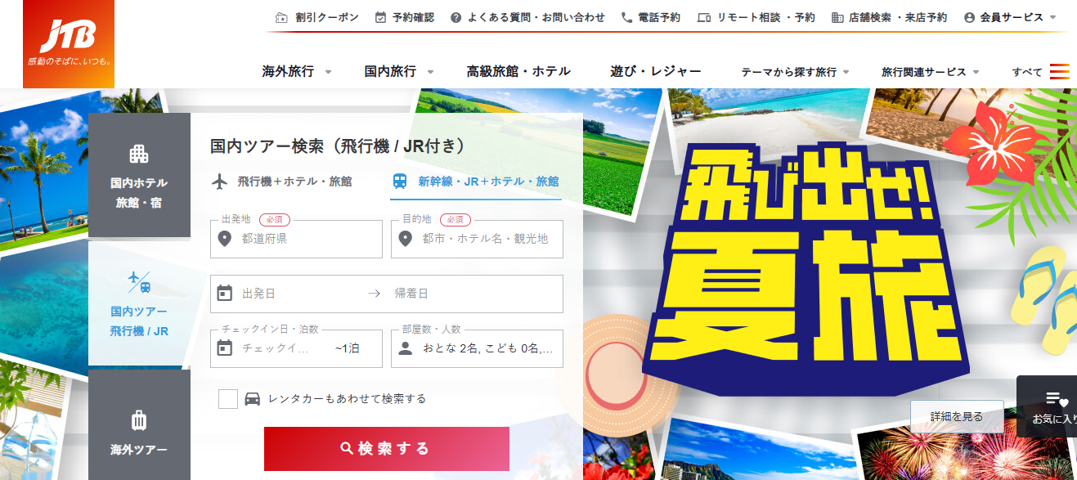The image size is (1077, 480).
Task: Open よくある質問・お問い合わせ help icon
Action: pos(456,17)
